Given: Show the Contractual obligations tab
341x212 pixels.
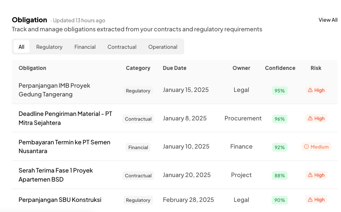Looking at the screenshot, I should click(122, 47).
